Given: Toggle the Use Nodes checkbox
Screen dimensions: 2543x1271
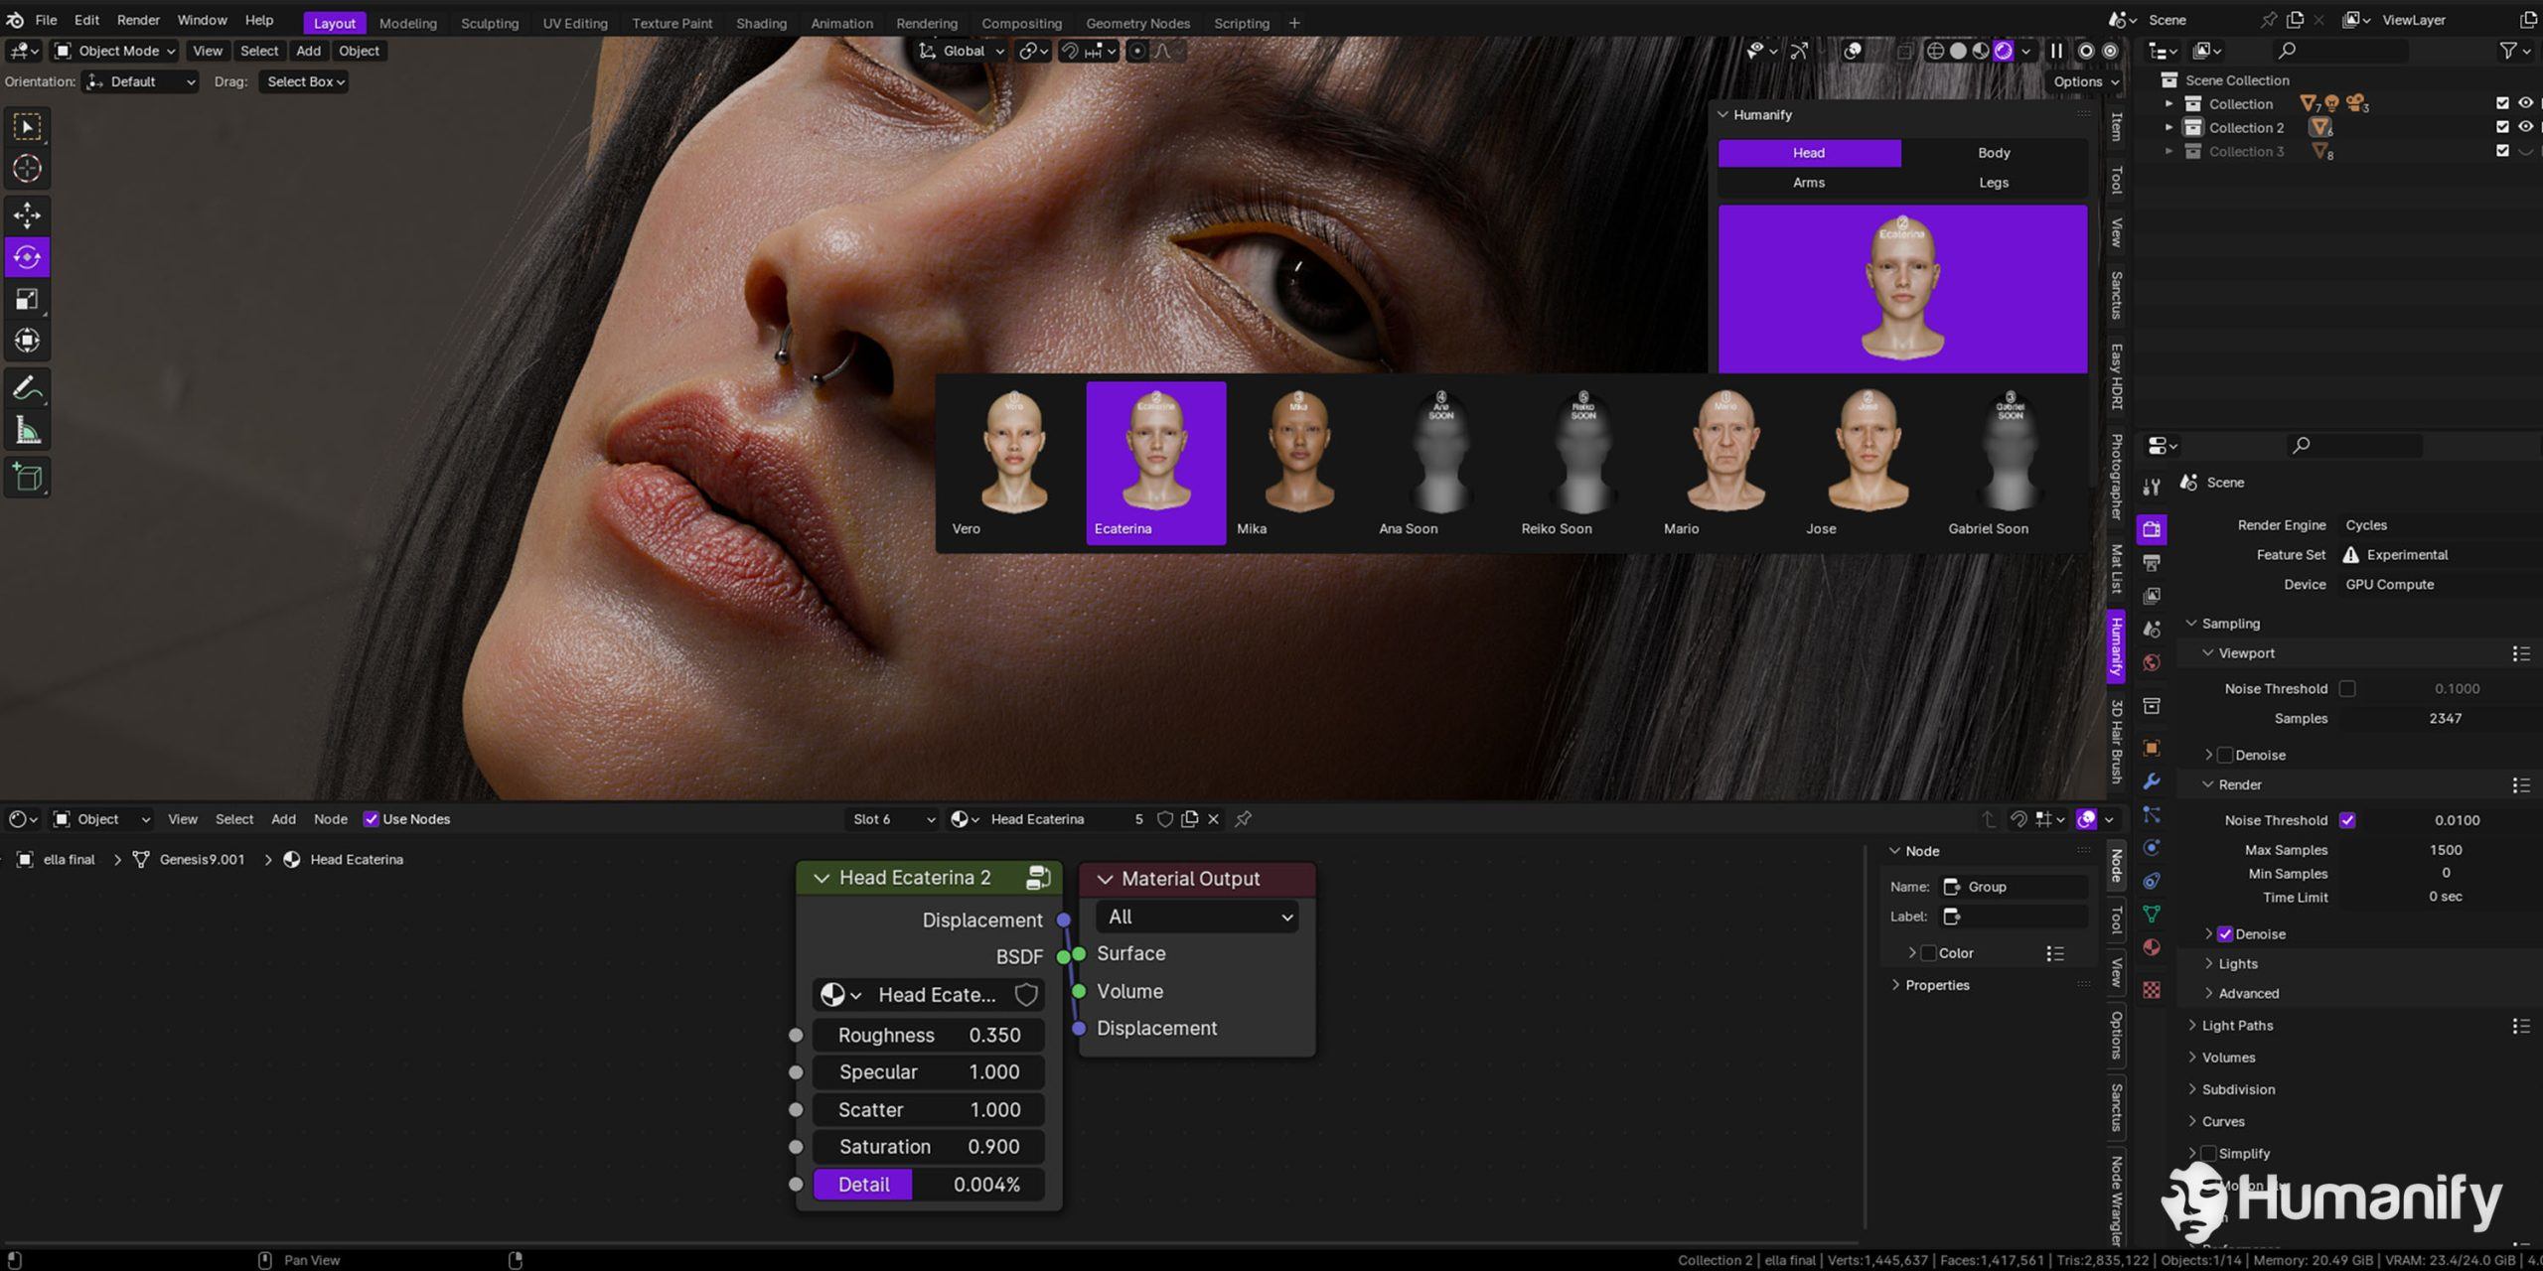Looking at the screenshot, I should tap(371, 819).
